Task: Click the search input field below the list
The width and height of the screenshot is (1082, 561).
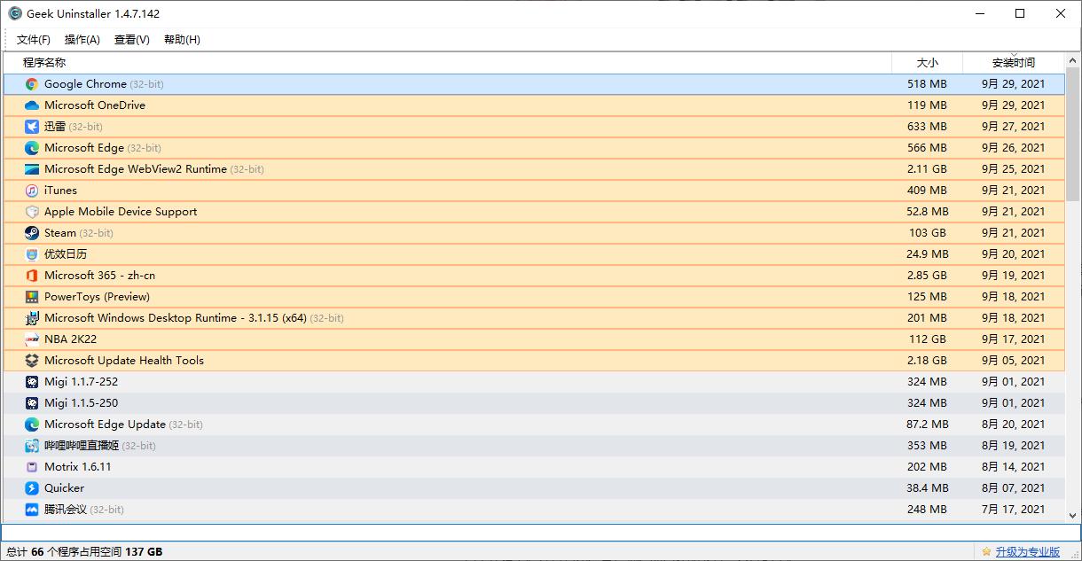Action: (x=541, y=532)
